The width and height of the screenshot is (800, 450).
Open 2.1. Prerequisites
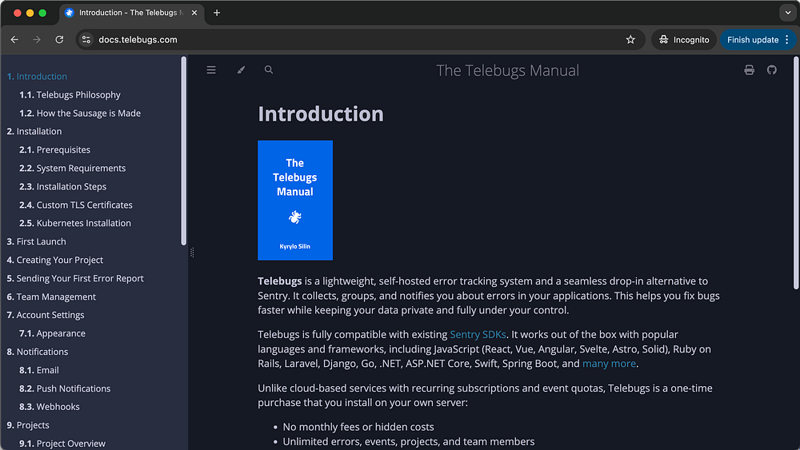(54, 149)
